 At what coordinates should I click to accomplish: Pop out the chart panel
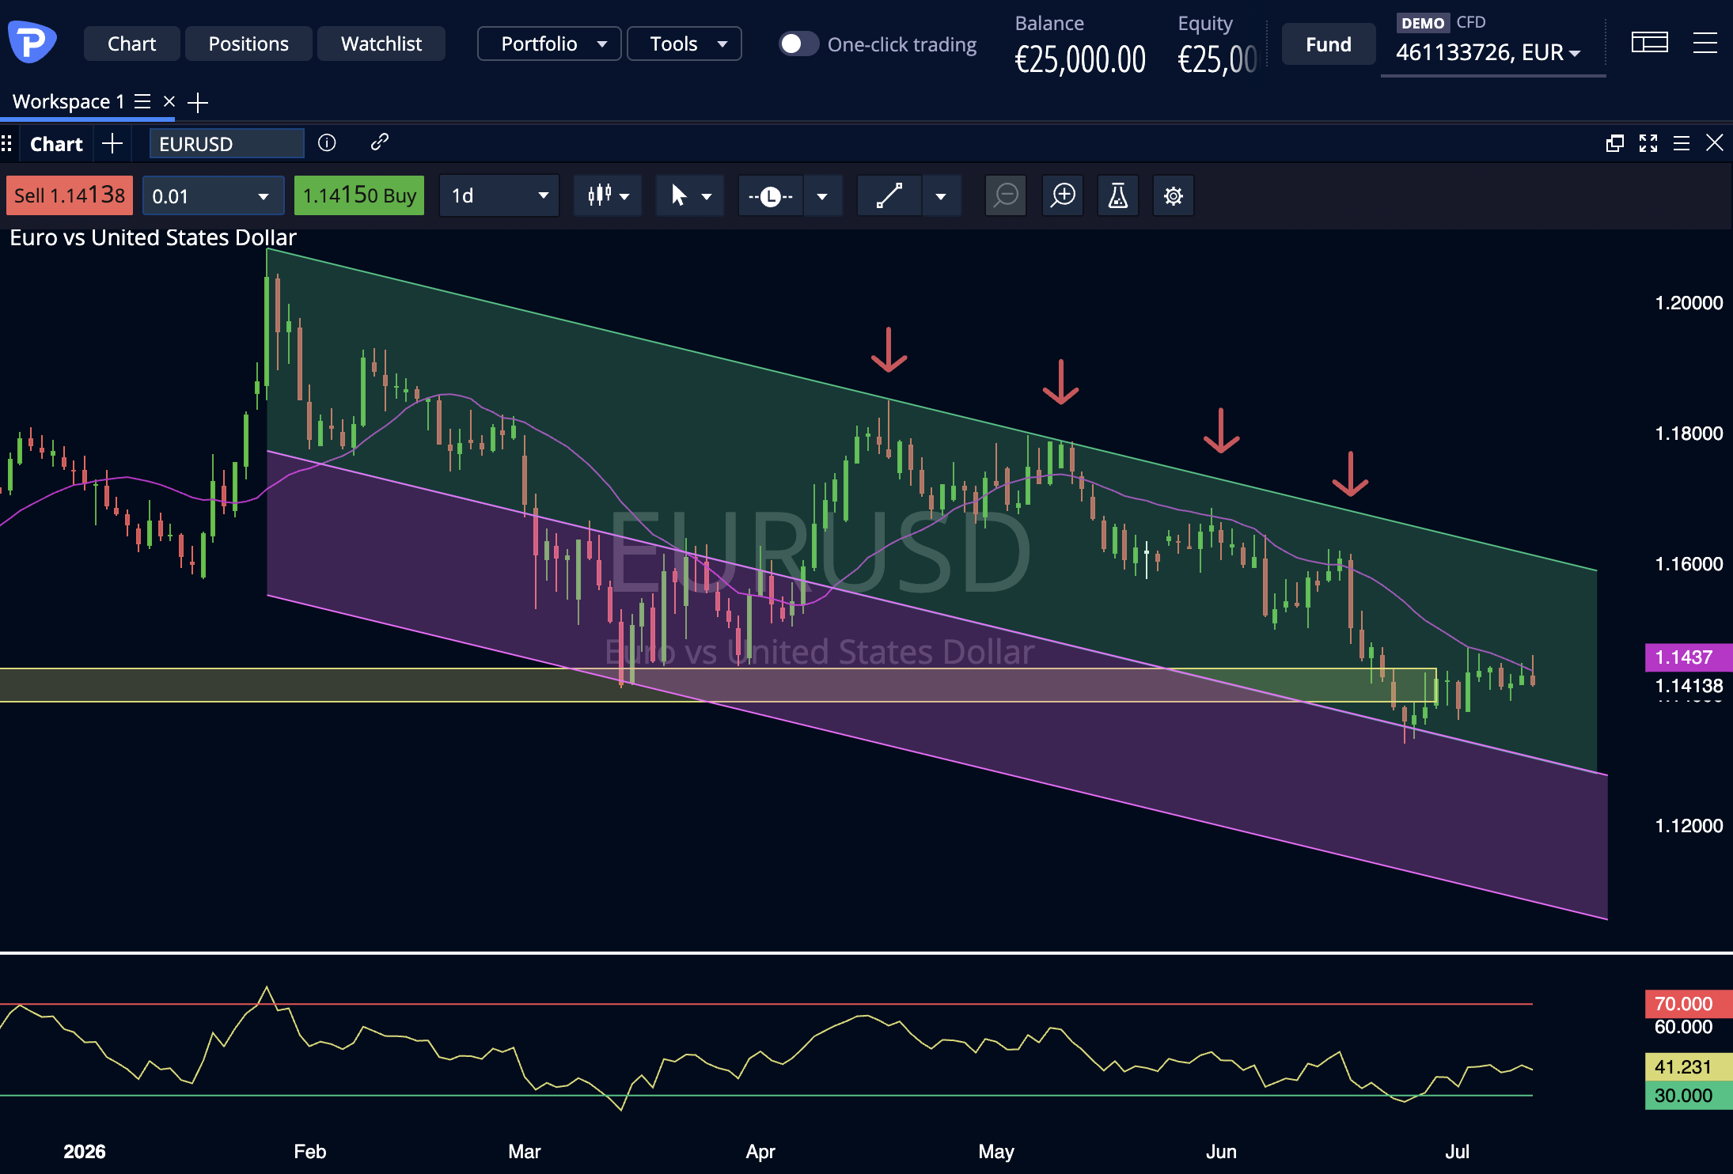(x=1614, y=143)
